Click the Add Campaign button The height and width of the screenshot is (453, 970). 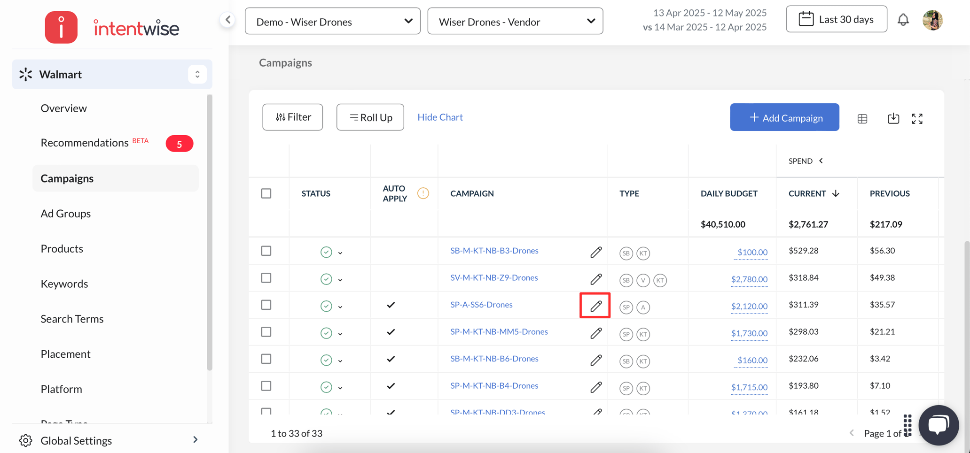(x=784, y=117)
